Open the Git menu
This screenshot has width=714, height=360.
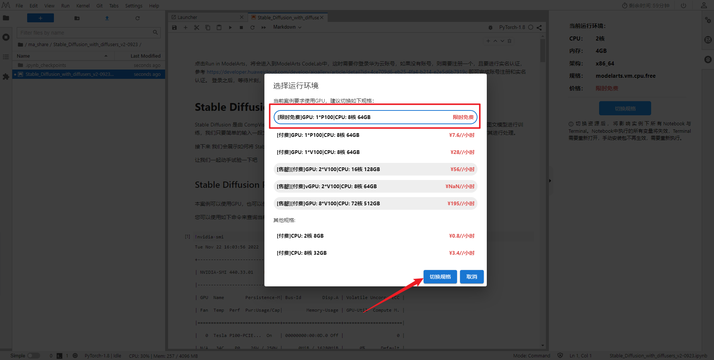point(100,6)
